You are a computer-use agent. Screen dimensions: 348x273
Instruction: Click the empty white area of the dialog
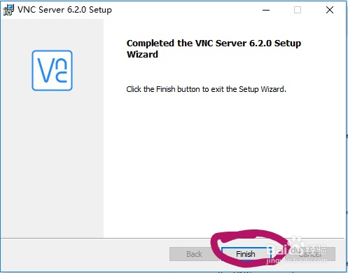click(223, 164)
